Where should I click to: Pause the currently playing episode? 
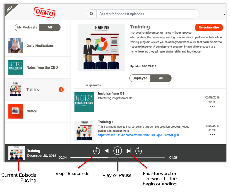pos(117,151)
